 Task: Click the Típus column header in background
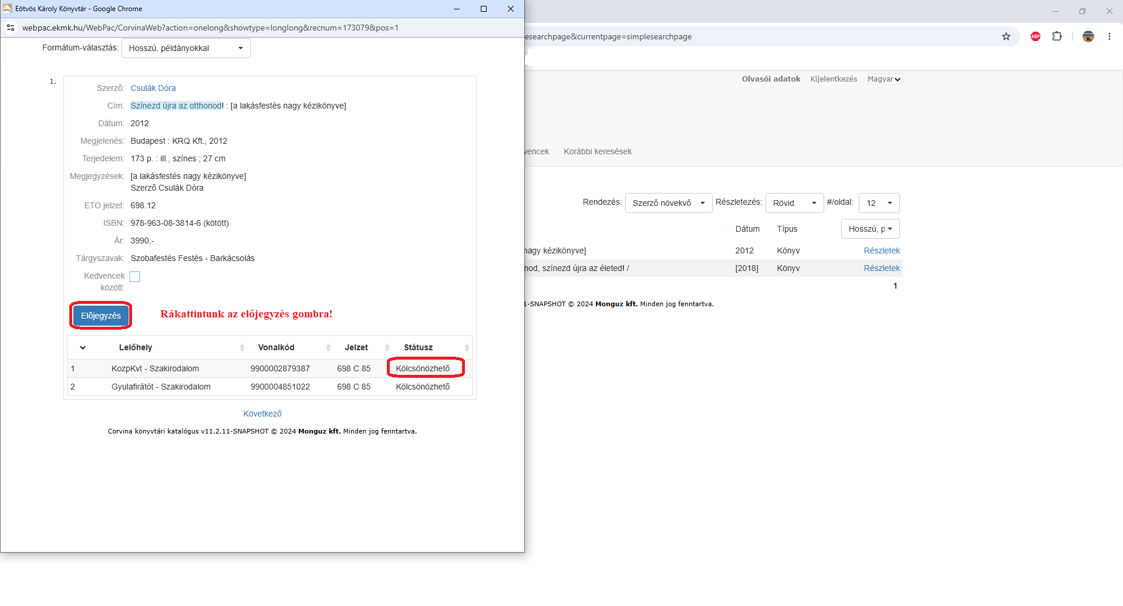tap(787, 229)
